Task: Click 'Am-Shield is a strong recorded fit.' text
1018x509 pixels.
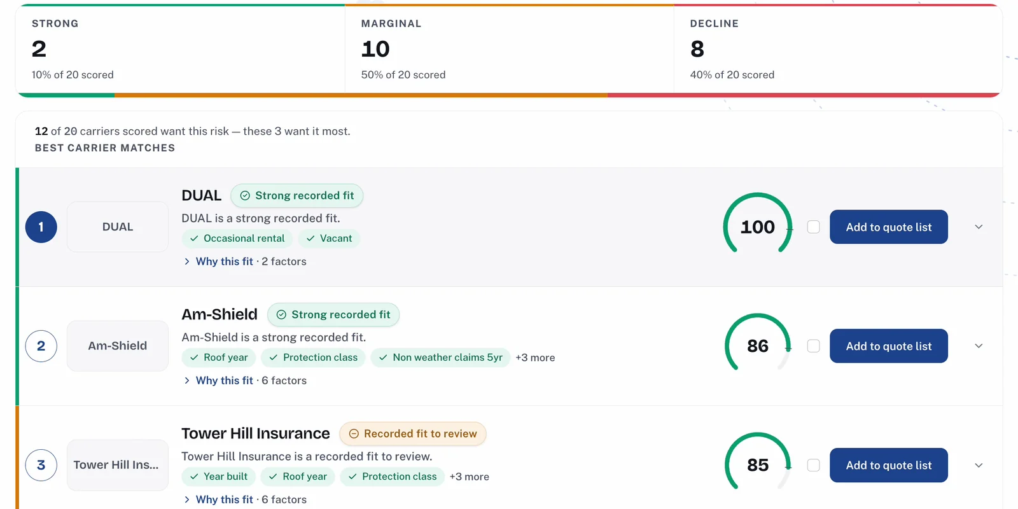Action: (274, 337)
